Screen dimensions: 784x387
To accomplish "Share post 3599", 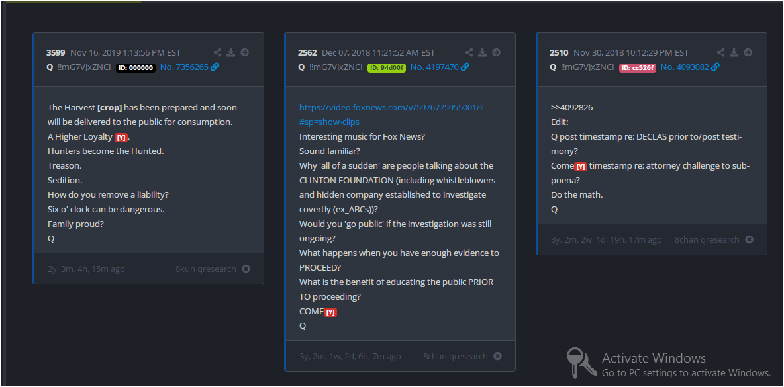I will 217,52.
